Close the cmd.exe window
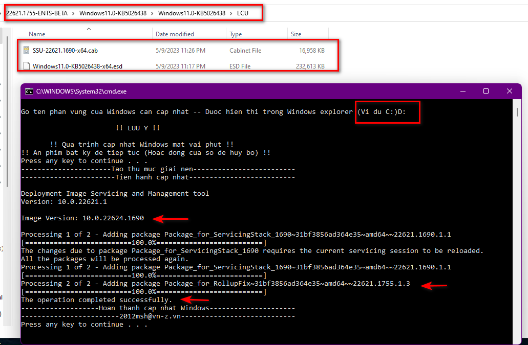 pos(510,91)
